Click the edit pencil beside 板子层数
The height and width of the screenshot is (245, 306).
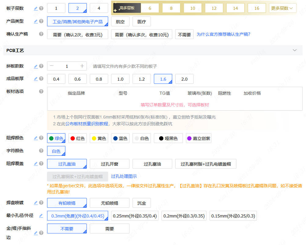36,8
